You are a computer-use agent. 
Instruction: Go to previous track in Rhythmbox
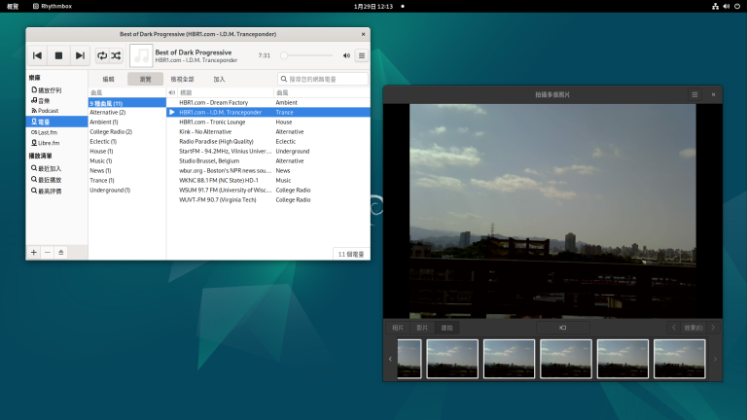click(37, 55)
